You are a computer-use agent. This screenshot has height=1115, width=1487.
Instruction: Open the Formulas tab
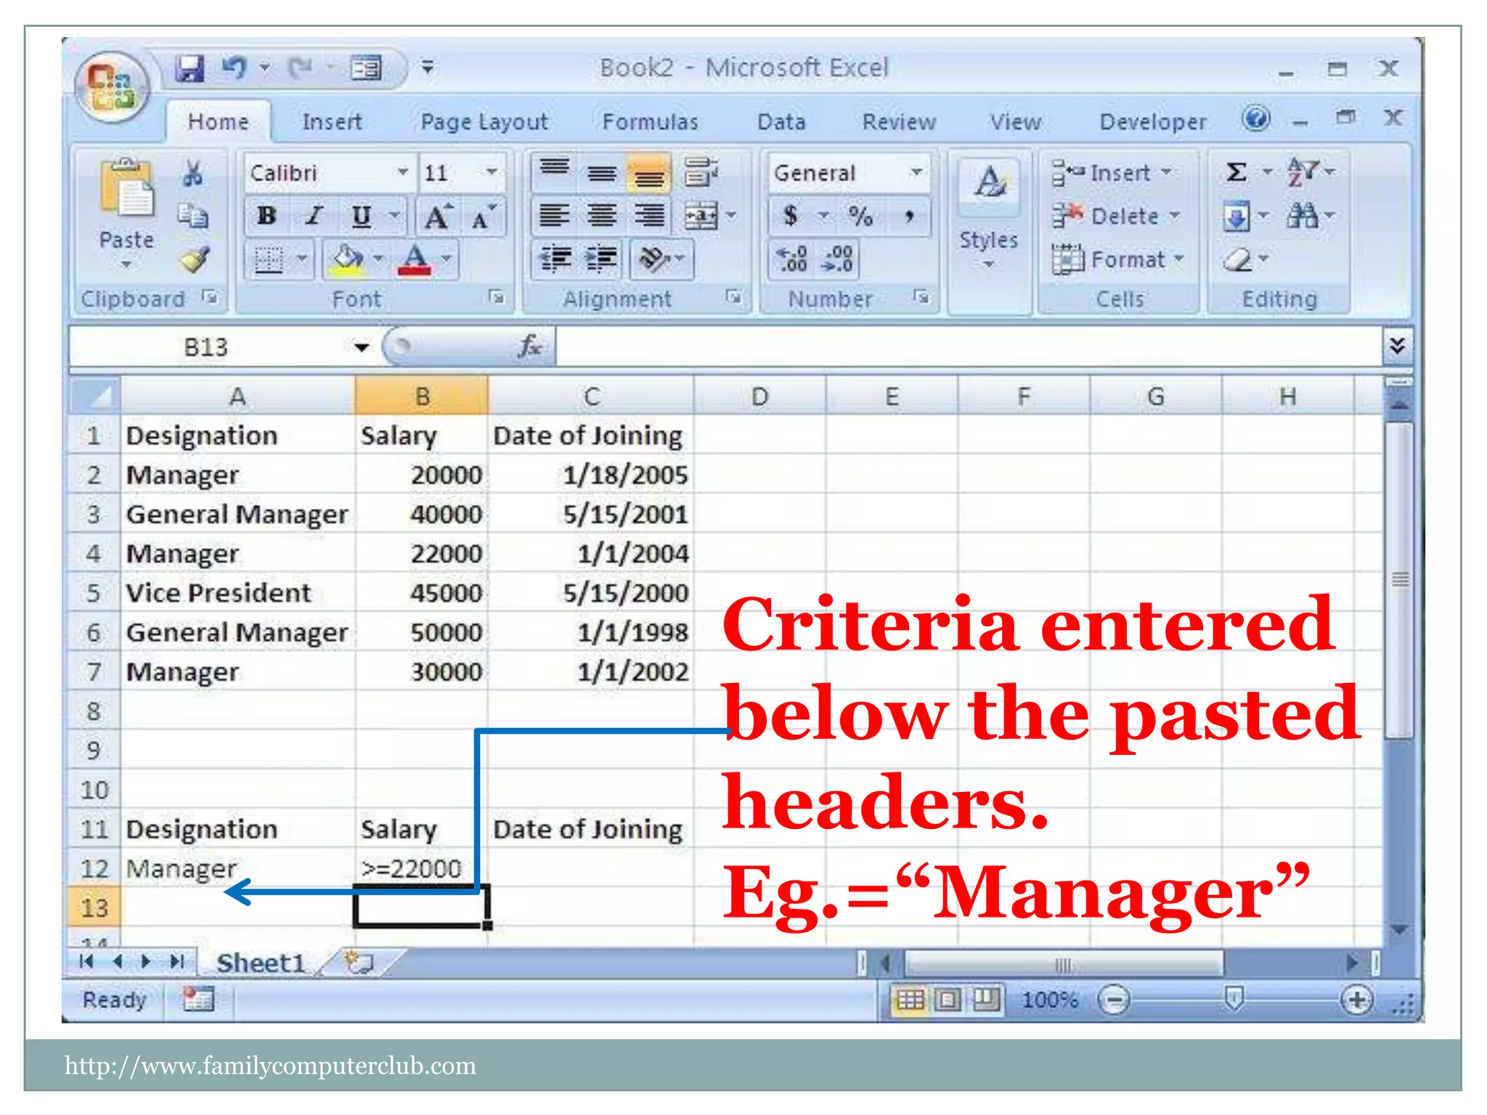click(x=651, y=121)
